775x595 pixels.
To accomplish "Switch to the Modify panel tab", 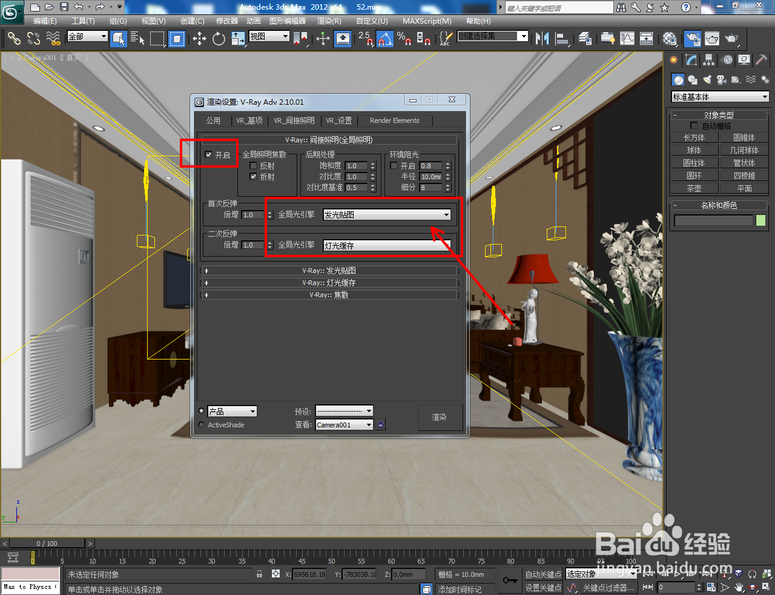I will pos(691,60).
